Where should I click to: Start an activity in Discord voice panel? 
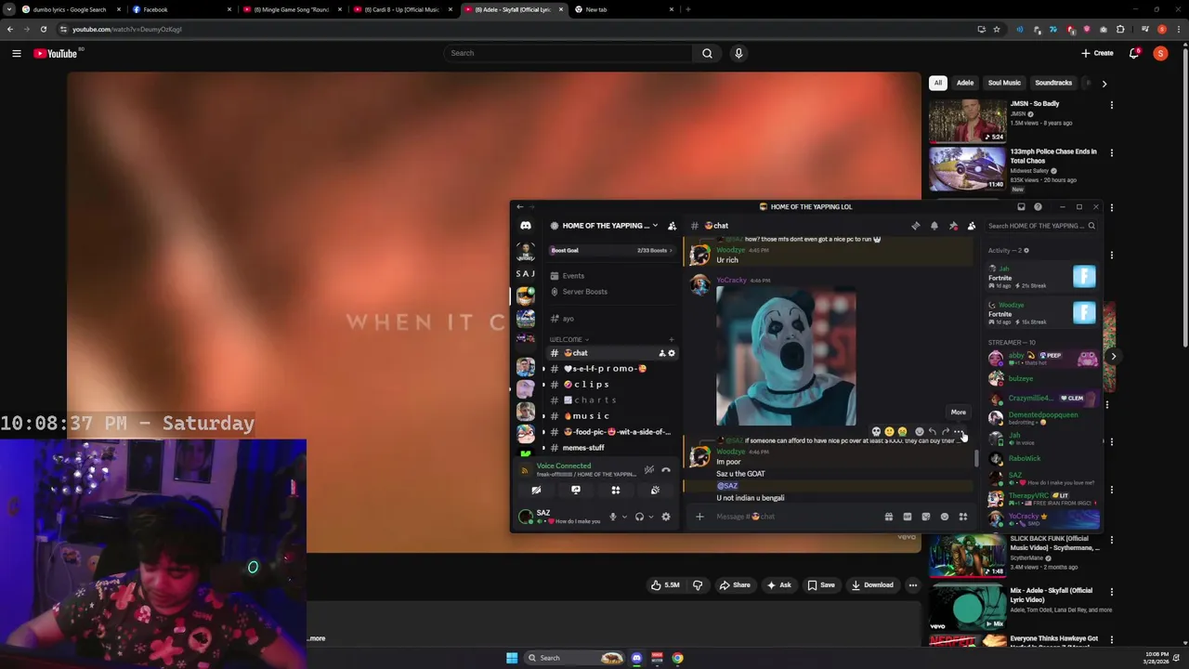coord(615,490)
